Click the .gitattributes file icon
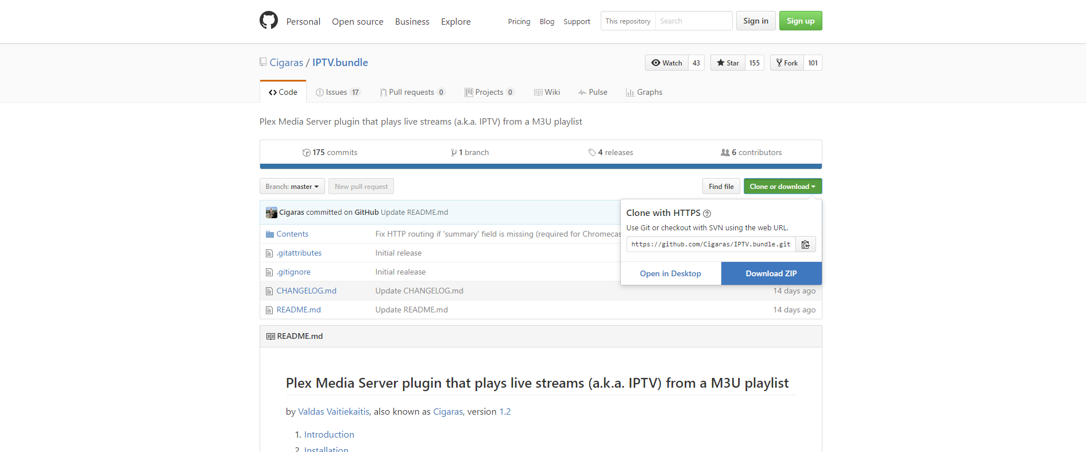This screenshot has height=452, width=1086. (269, 253)
